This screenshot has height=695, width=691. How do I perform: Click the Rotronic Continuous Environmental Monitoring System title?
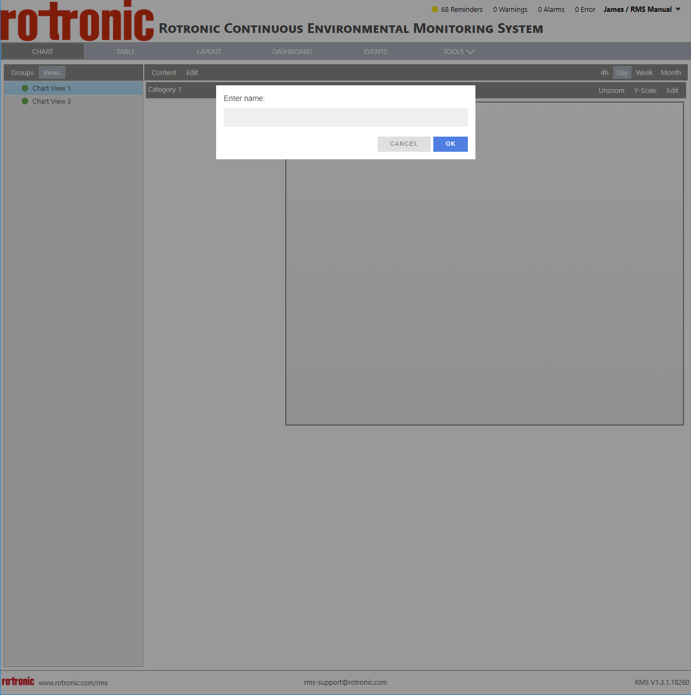[x=351, y=29]
